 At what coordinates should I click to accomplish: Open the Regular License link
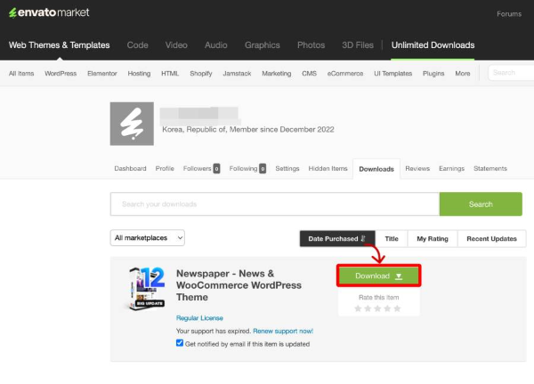pyautogui.click(x=199, y=318)
